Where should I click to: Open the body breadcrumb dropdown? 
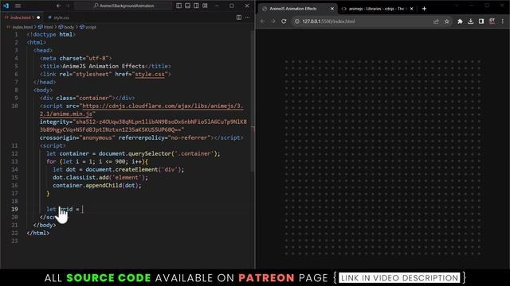(66, 27)
